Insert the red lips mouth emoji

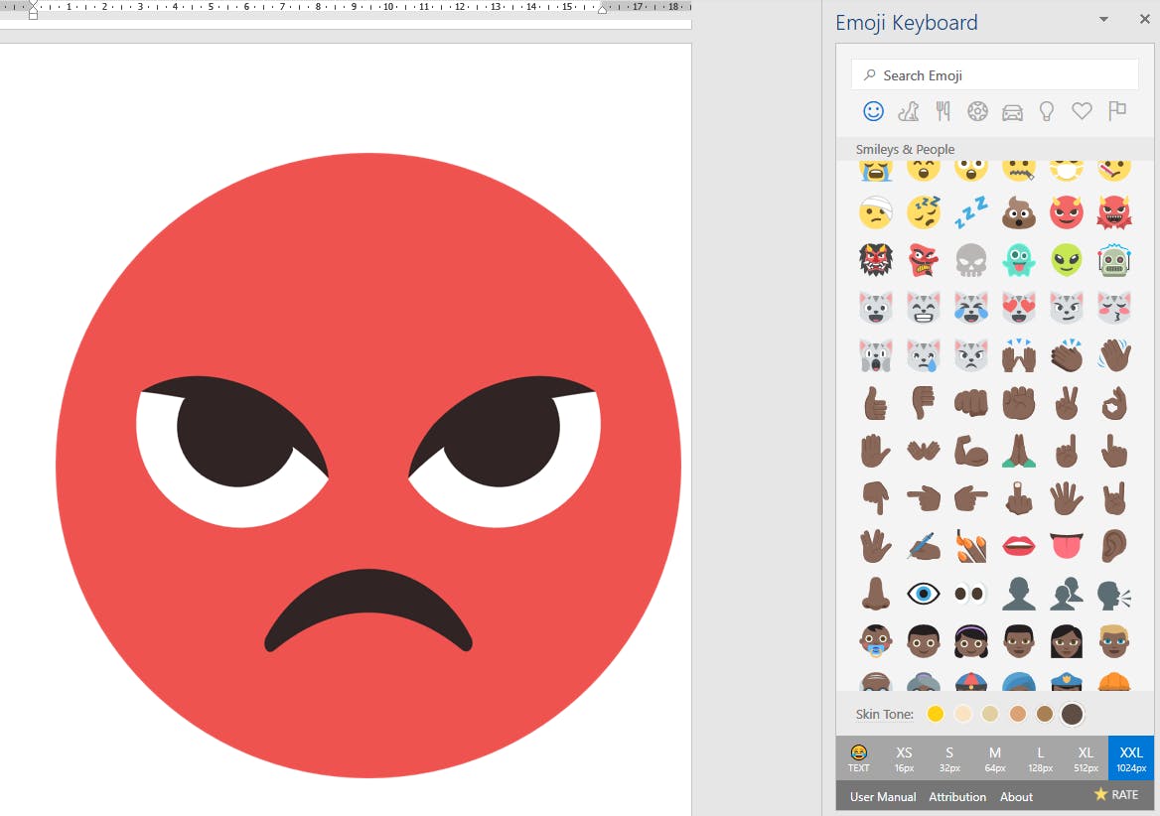[x=1019, y=545]
